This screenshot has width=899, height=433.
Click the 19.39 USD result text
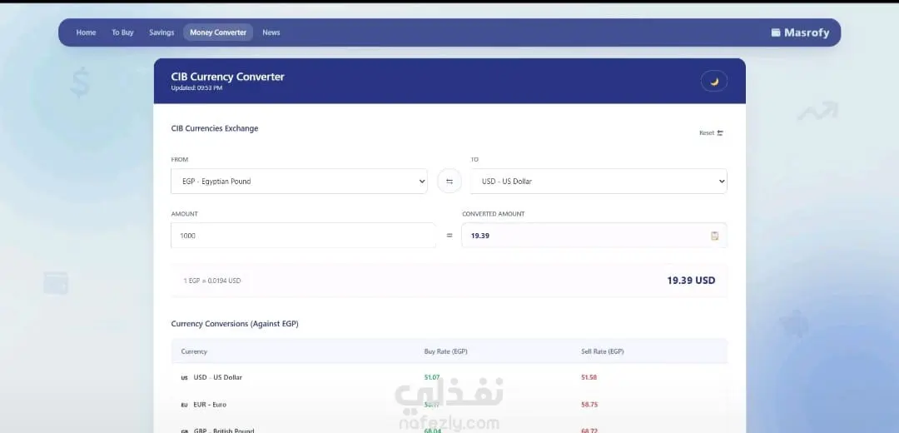point(691,281)
